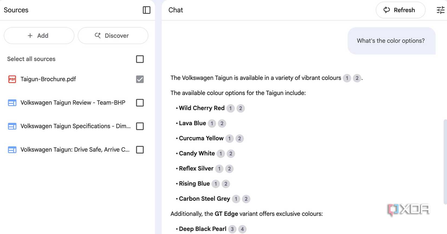Image resolution: width=447 pixels, height=234 pixels.
Task: Open the Taigun-Brochure.pdf source
Action: coord(48,79)
